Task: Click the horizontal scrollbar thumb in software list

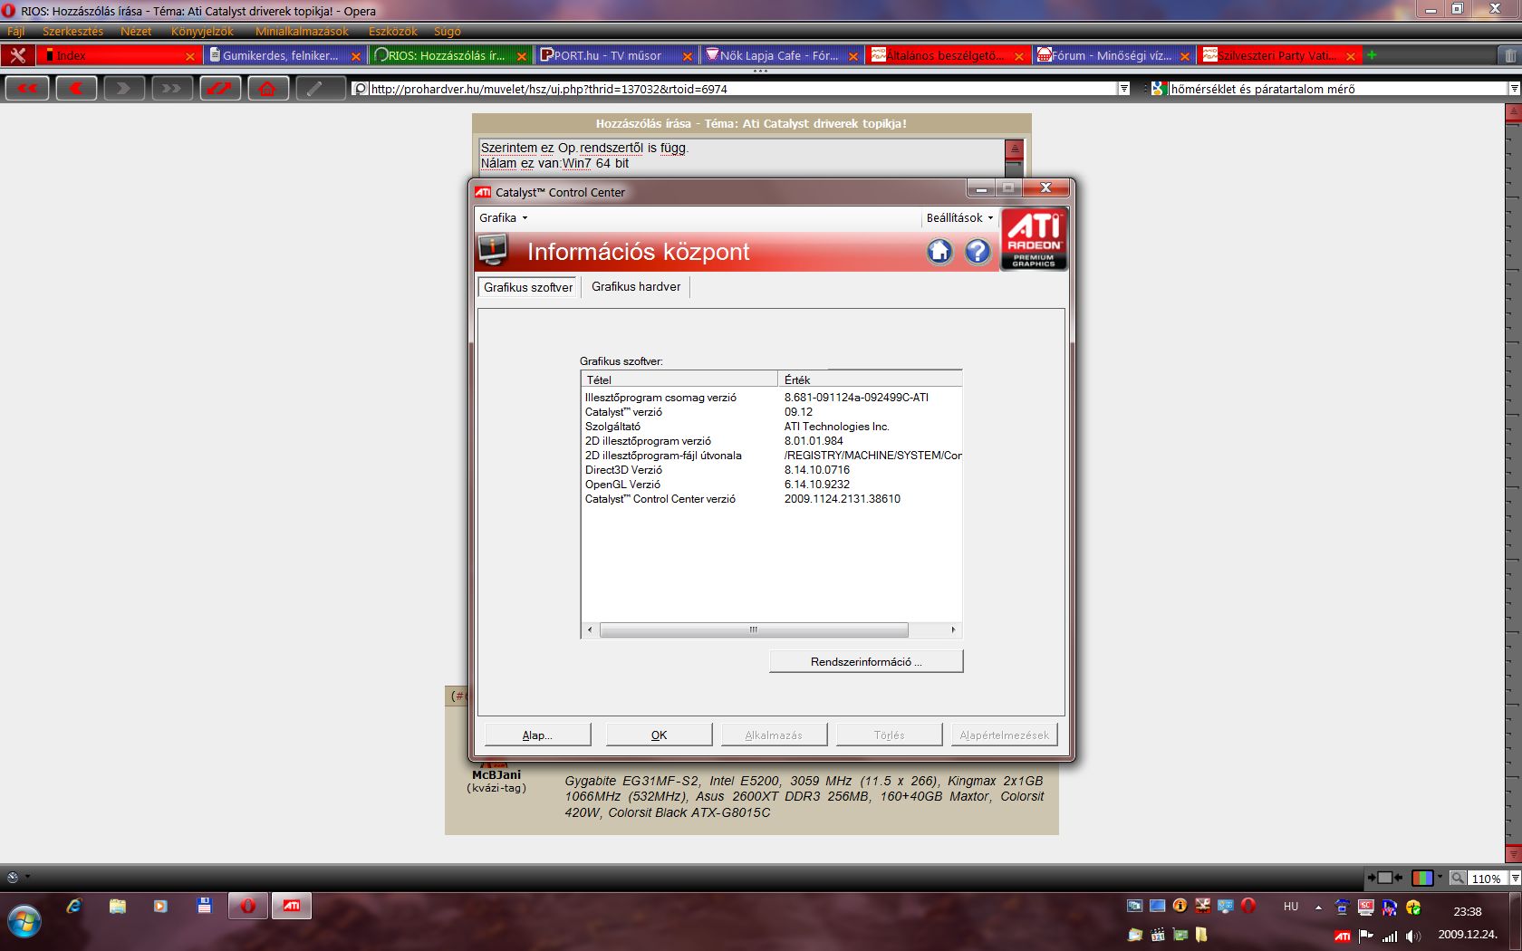Action: pyautogui.click(x=754, y=629)
